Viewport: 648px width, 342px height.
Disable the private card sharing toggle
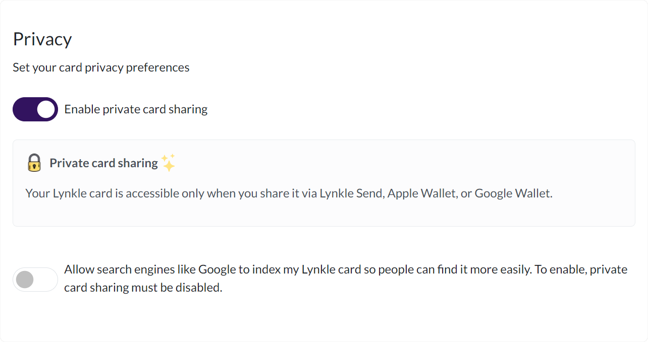35,109
